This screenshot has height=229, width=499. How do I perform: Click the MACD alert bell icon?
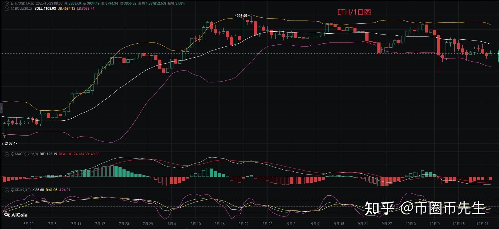pos(13,154)
